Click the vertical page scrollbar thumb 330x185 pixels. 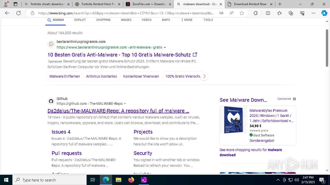[x=327, y=48]
